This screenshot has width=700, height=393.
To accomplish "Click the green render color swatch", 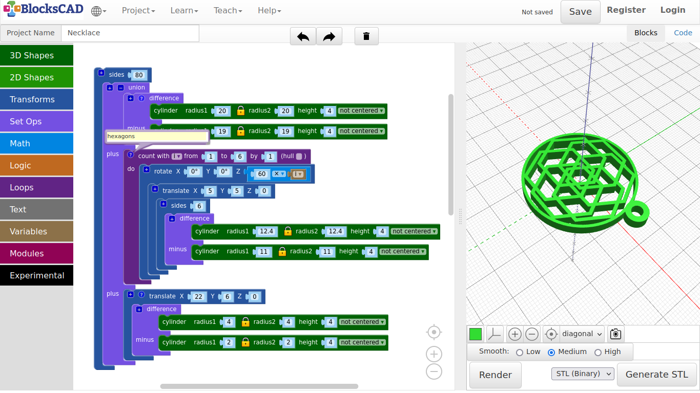I will point(476,334).
